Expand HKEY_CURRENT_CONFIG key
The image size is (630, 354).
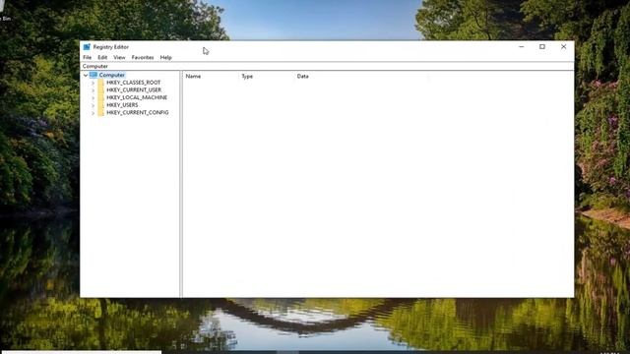click(93, 113)
